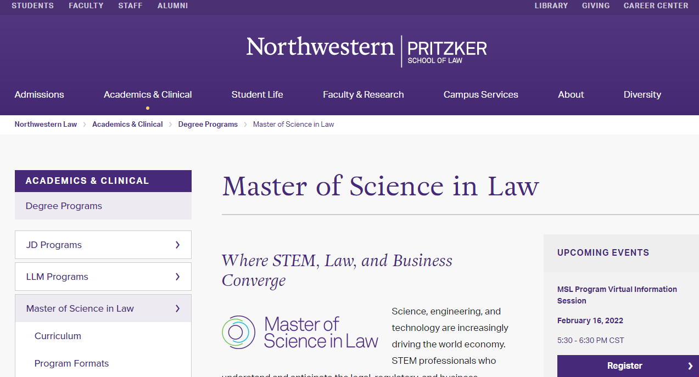The image size is (699, 377).
Task: Expand the JD Programs chevron arrow
Action: [177, 245]
